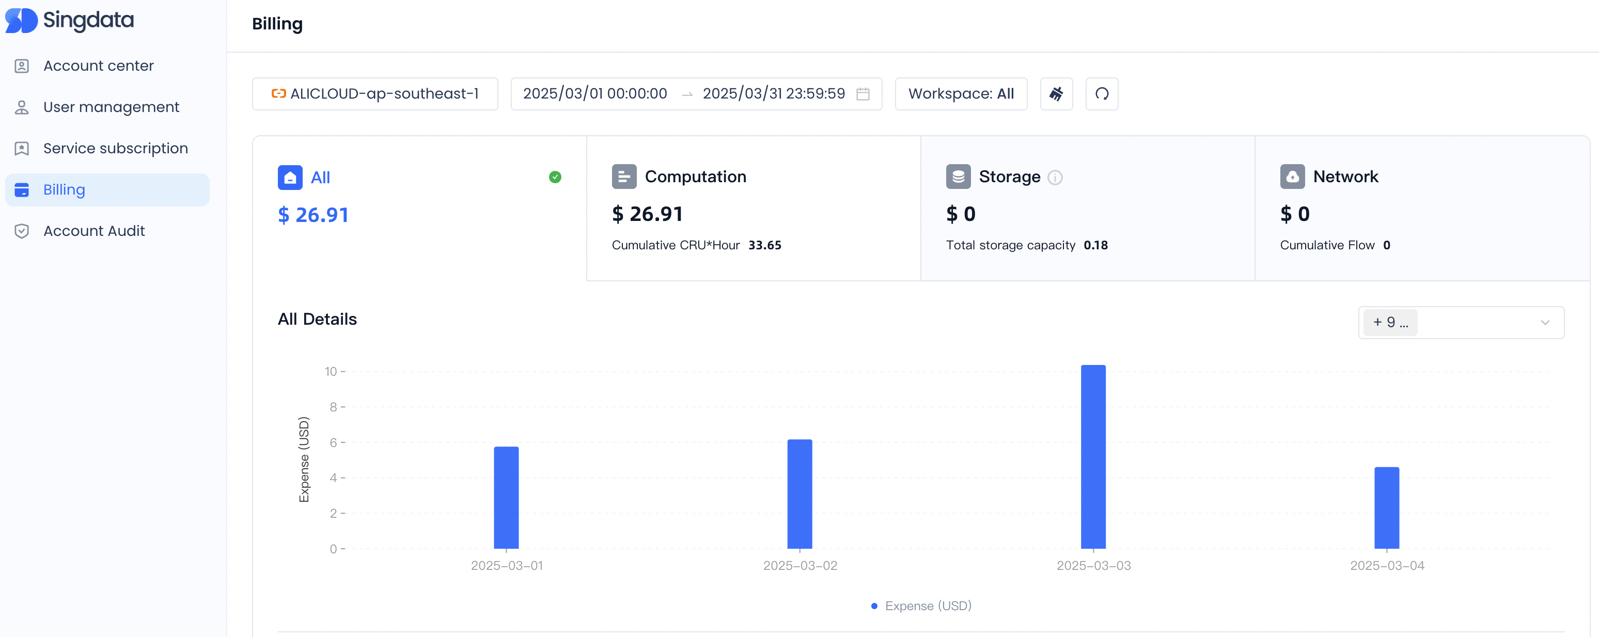Expand the '+ 9 ...' details selector
This screenshot has width=1599, height=637.
[1460, 323]
